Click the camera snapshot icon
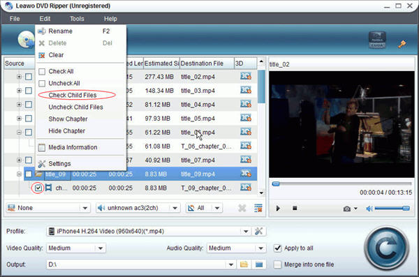 tap(347, 209)
